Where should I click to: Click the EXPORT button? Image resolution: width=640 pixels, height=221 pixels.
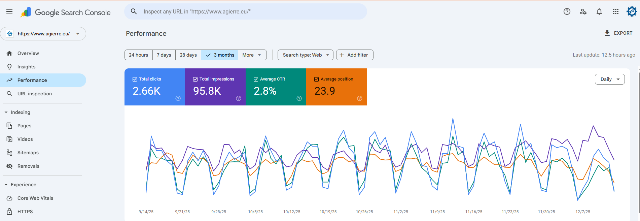[x=618, y=33]
